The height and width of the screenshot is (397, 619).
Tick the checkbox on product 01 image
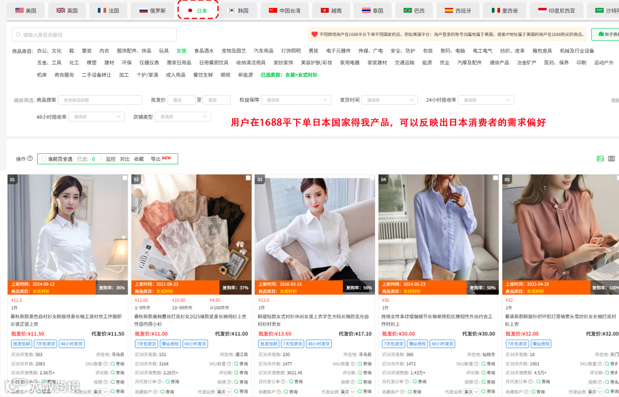click(x=125, y=178)
